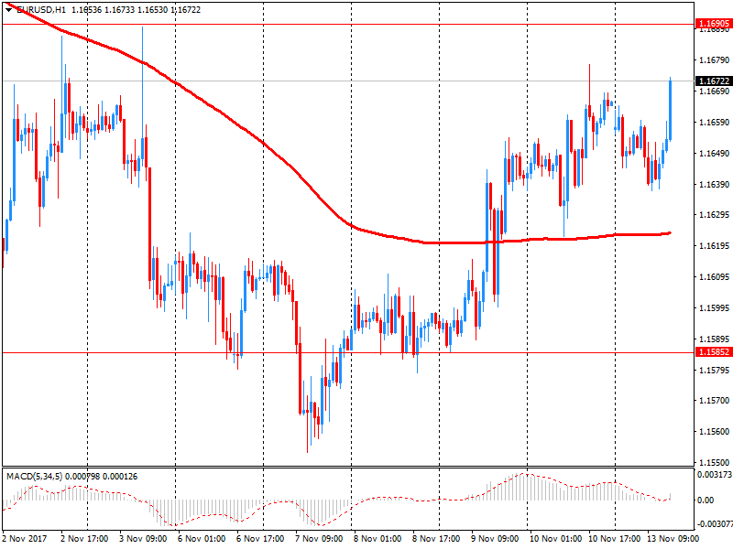The height and width of the screenshot is (549, 733).
Task: Click the 1.15895 price scale value
Action: 714,339
